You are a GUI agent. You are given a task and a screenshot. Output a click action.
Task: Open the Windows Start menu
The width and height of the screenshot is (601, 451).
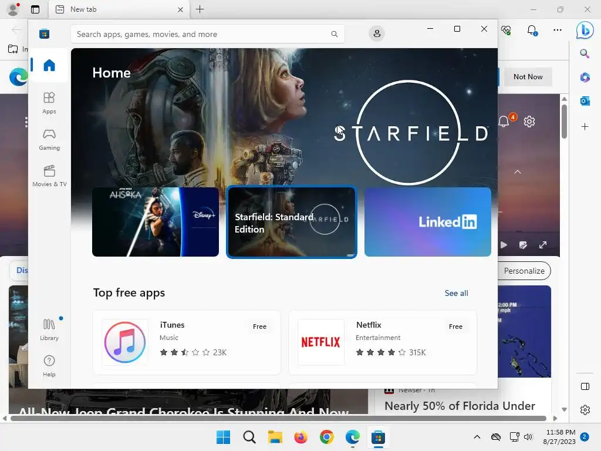pyautogui.click(x=223, y=437)
